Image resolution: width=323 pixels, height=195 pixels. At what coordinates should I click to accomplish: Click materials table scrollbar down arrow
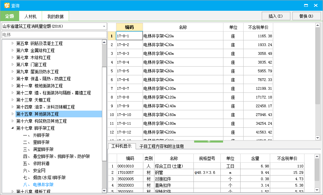pos(317,190)
